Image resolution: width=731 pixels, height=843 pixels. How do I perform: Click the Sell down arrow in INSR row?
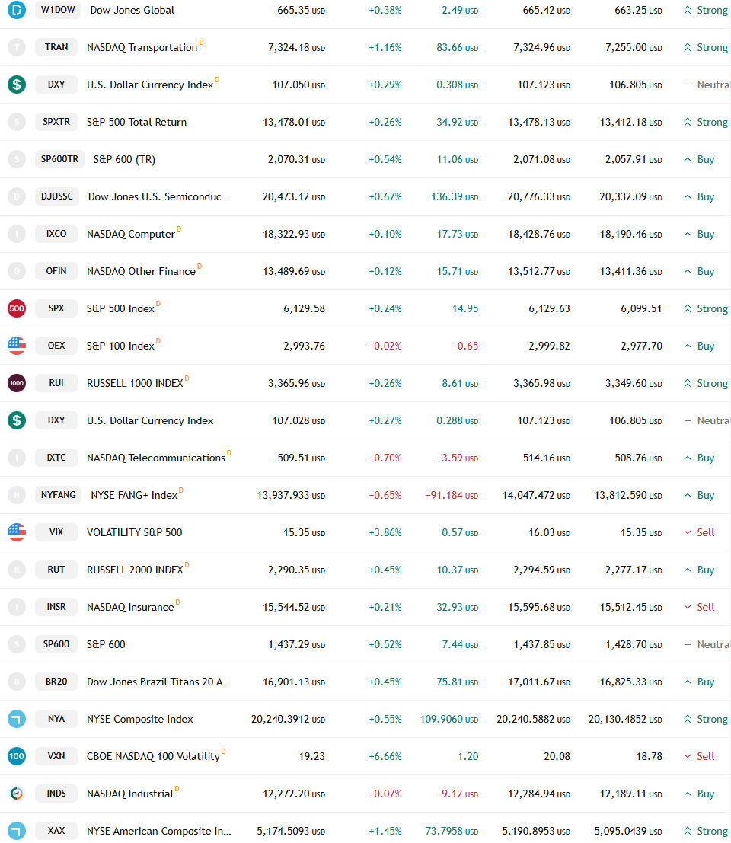pos(688,607)
